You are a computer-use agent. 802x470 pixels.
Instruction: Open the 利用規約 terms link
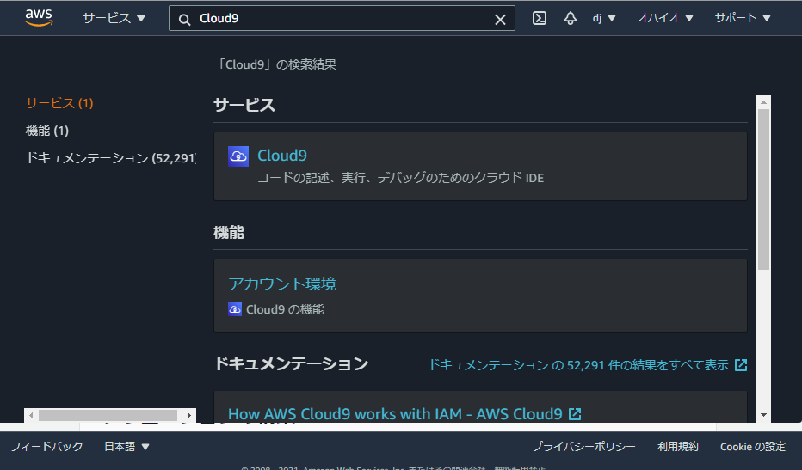pyautogui.click(x=678, y=447)
